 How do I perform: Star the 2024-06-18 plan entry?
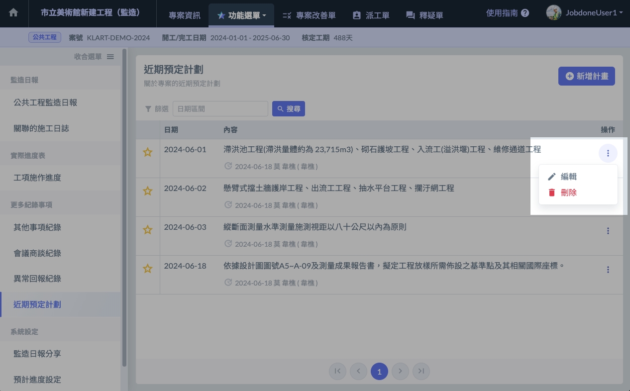(147, 269)
